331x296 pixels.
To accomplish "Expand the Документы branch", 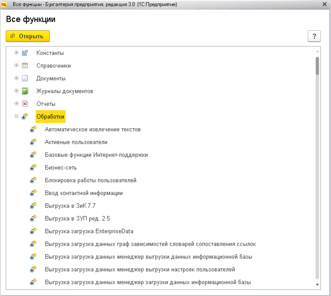I will pyautogui.click(x=16, y=78).
